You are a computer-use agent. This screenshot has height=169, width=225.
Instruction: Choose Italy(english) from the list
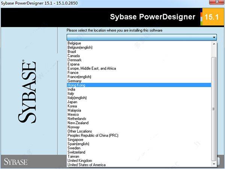[139, 98]
